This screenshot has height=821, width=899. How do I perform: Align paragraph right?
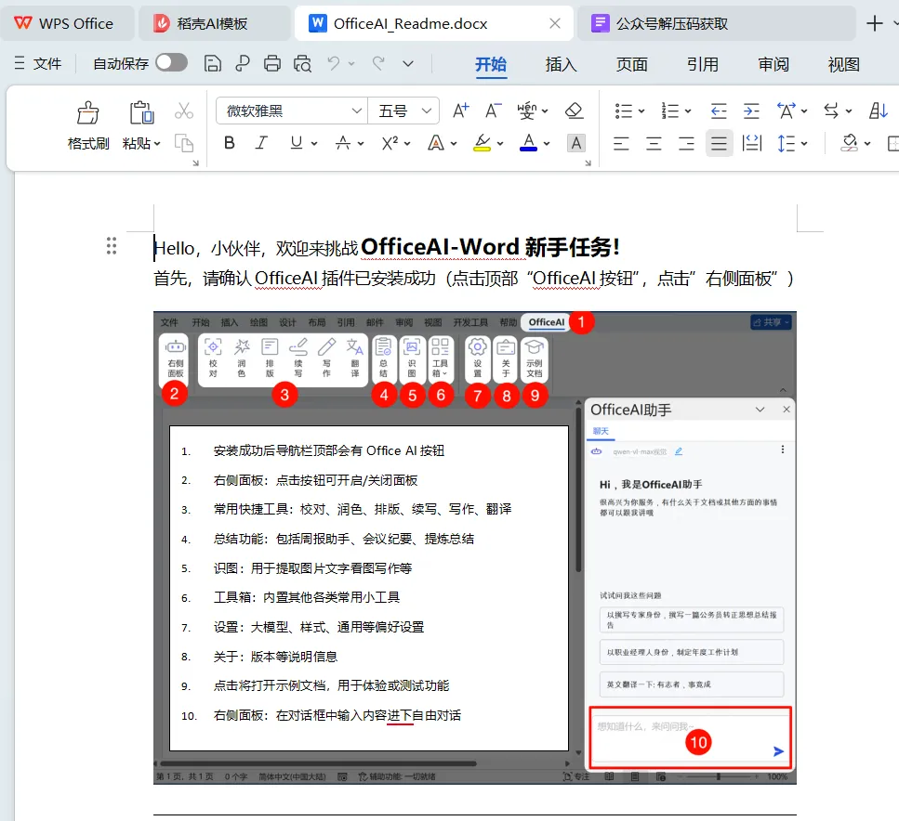tap(686, 143)
